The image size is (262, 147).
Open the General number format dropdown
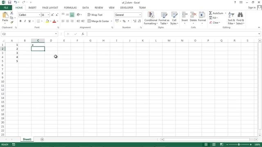pyautogui.click(x=140, y=15)
